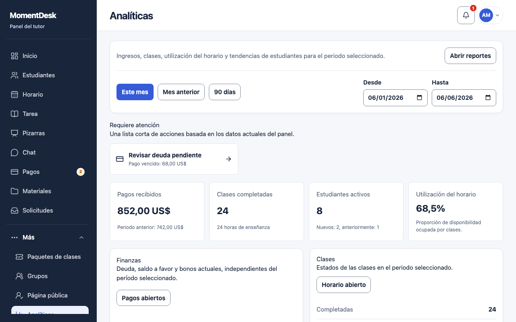Choose the 90 días period filter
The height and width of the screenshot is (322, 516).
pyautogui.click(x=225, y=92)
